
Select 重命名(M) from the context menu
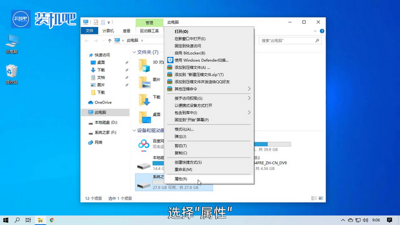click(183, 169)
